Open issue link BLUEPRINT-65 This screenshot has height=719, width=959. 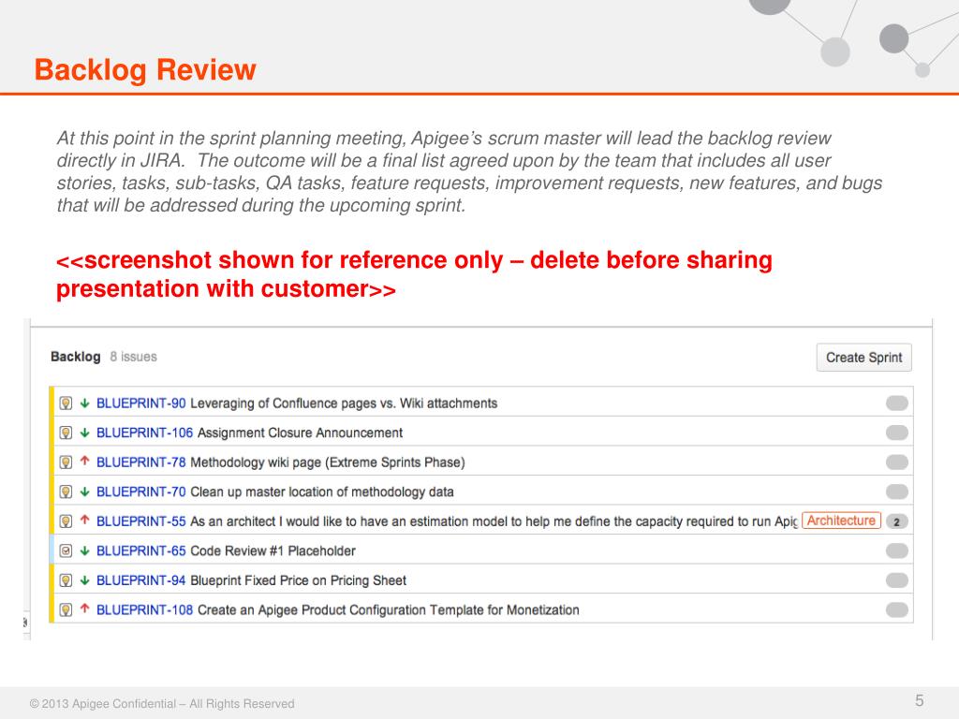point(140,550)
